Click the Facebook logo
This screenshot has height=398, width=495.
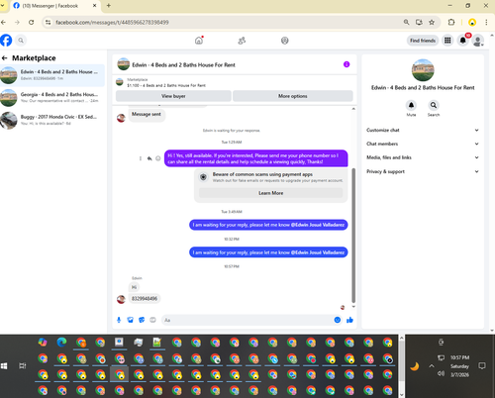point(6,41)
